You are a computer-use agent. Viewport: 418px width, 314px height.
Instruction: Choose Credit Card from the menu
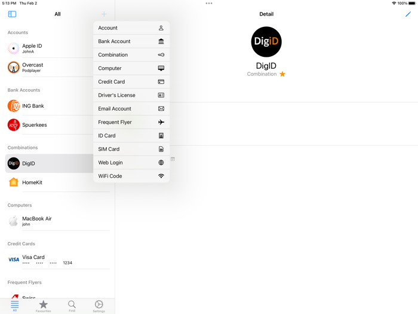click(131, 82)
